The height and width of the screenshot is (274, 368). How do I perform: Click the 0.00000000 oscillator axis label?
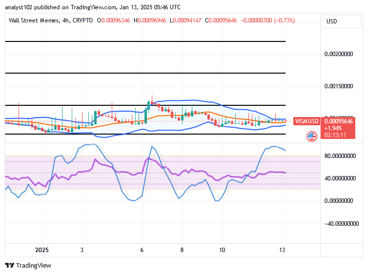coord(339,201)
